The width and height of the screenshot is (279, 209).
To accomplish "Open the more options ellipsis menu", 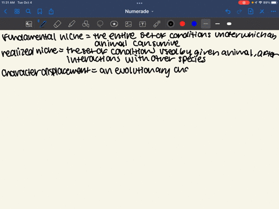I will pyautogui.click(x=273, y=12).
